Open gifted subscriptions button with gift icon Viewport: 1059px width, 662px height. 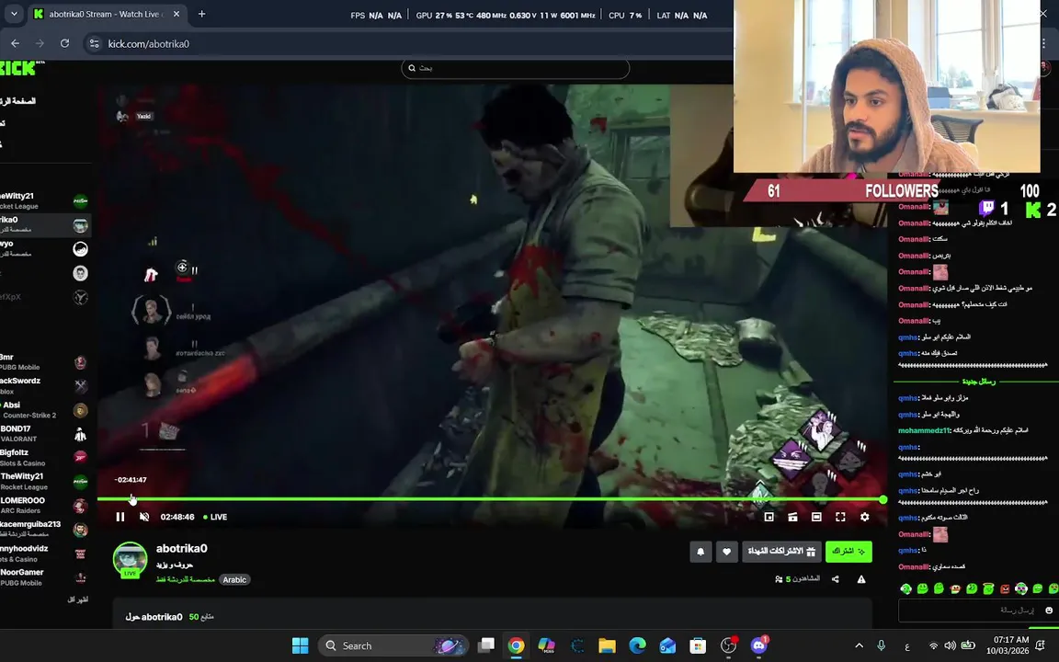pos(781,552)
